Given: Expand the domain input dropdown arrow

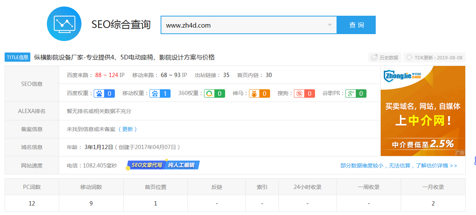Looking at the screenshot, I should 329,25.
